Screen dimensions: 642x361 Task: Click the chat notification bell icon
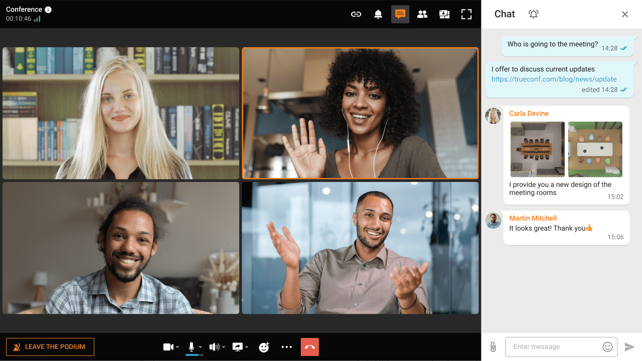[533, 14]
